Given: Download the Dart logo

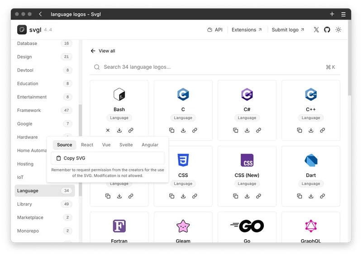Looking at the screenshot, I should click(x=311, y=196).
